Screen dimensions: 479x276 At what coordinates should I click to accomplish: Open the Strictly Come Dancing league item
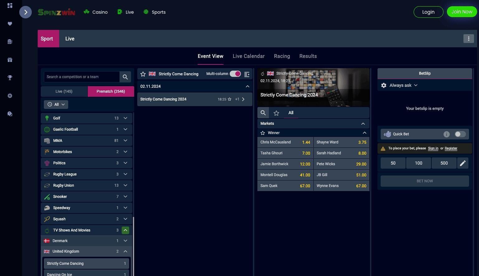87,264
